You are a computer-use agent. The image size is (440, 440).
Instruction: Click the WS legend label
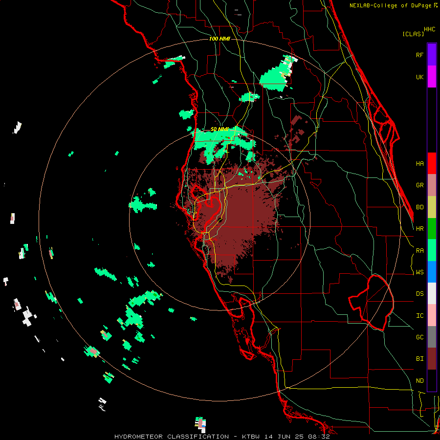[x=419, y=272]
